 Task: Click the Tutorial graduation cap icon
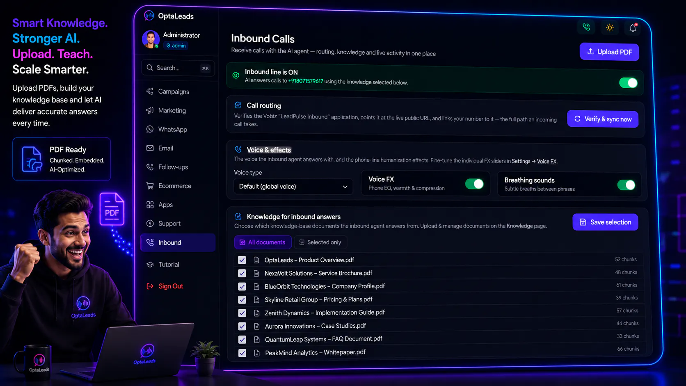point(150,264)
